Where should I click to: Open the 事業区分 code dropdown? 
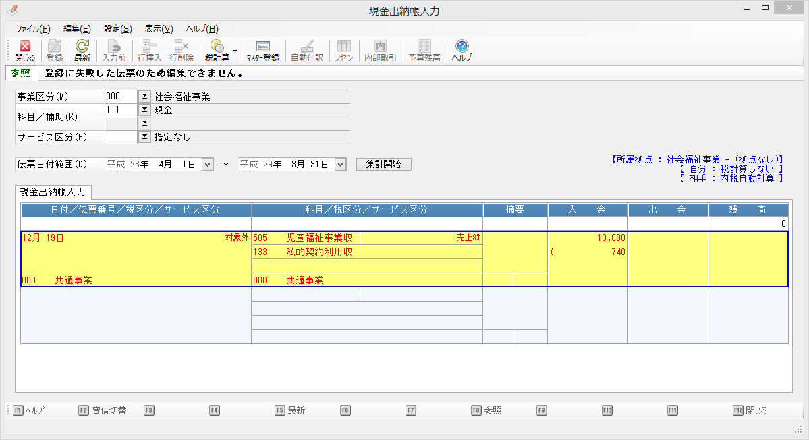tap(144, 97)
